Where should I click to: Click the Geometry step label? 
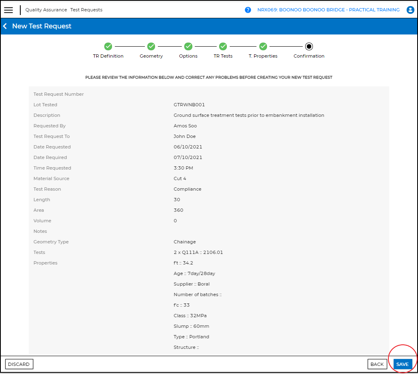[151, 56]
